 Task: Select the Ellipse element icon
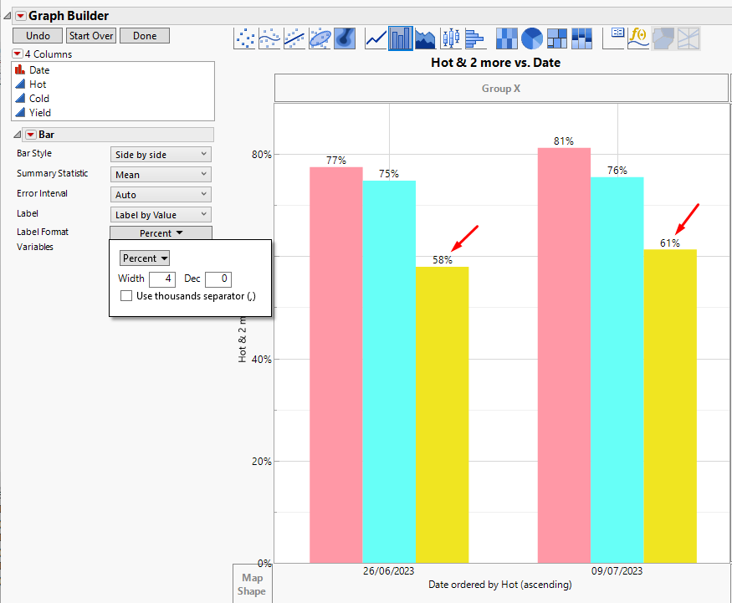320,38
